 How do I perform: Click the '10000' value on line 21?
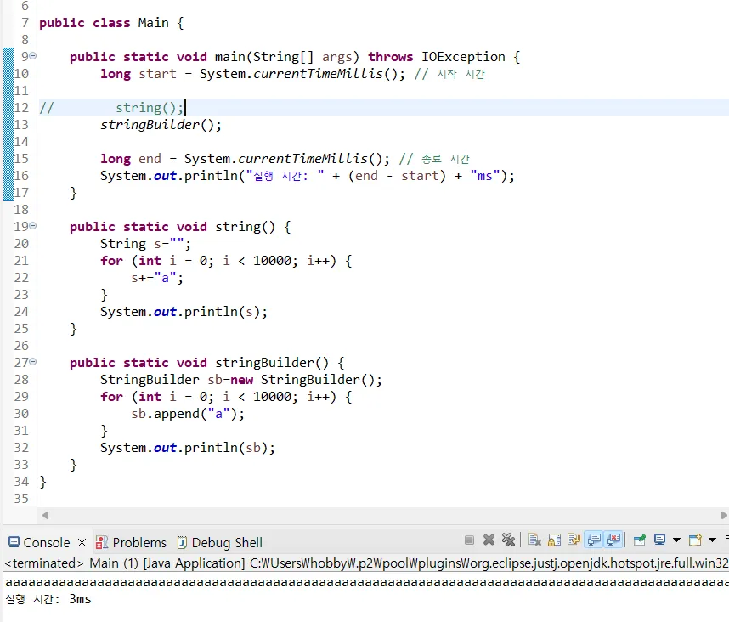[x=272, y=261]
